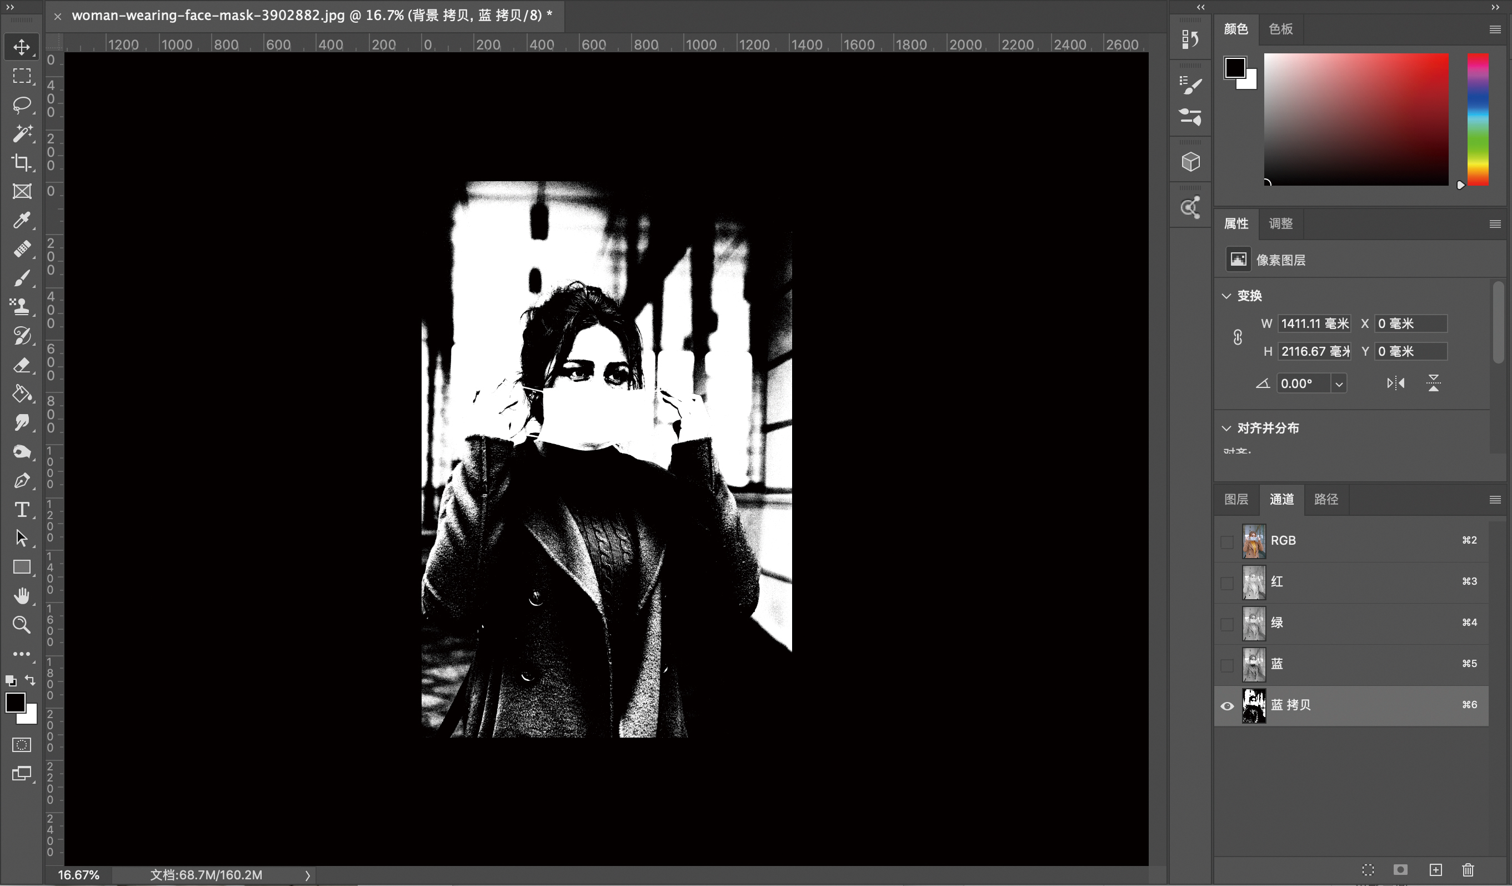The image size is (1512, 886).
Task: Switch to the 调整 tab
Action: pyautogui.click(x=1280, y=223)
